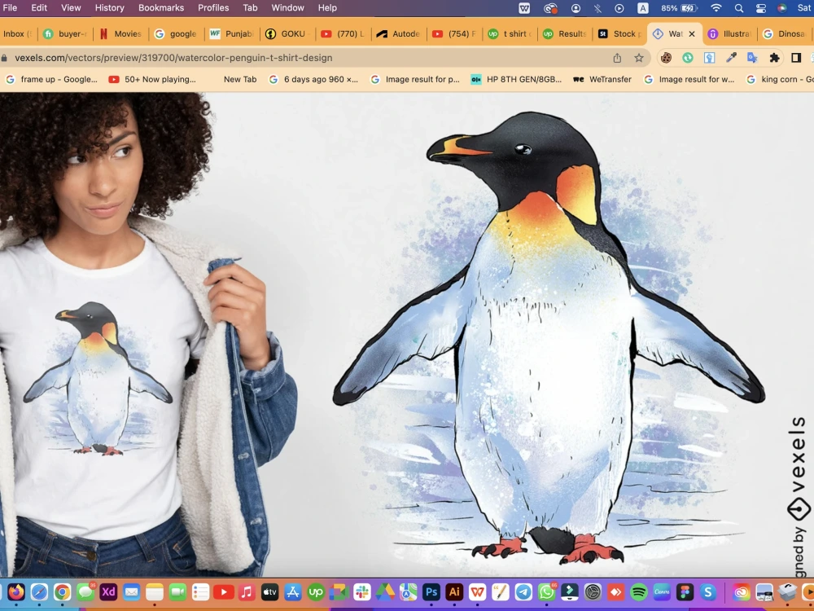The height and width of the screenshot is (611, 814).
Task: Launch Photoshop from the Dock
Action: (431, 591)
